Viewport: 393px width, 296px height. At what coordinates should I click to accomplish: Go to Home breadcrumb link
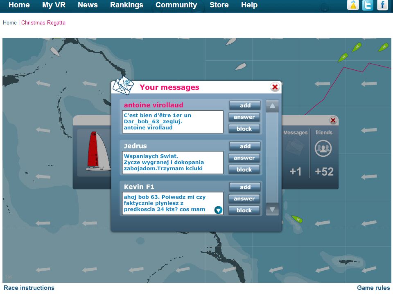[x=9, y=22]
